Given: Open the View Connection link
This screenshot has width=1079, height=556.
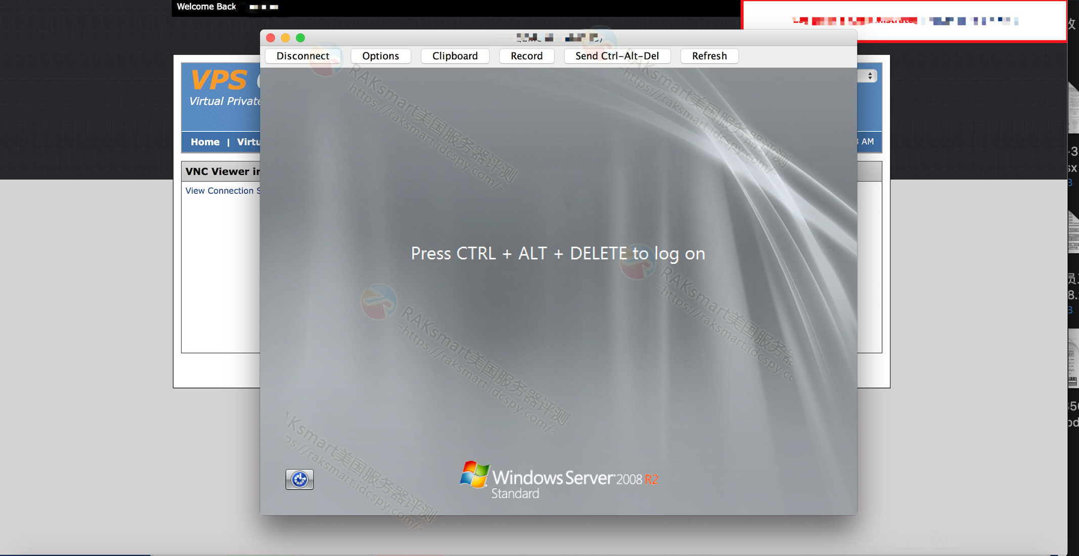Looking at the screenshot, I should pyautogui.click(x=222, y=191).
